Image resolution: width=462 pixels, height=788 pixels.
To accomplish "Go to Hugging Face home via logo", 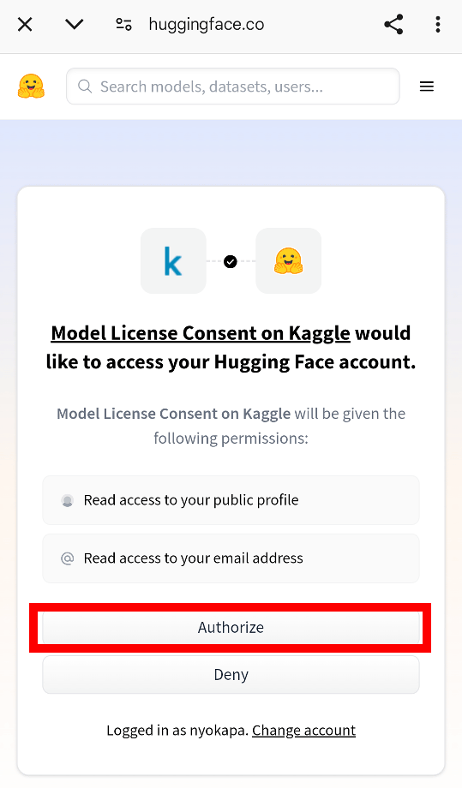I will 31,86.
